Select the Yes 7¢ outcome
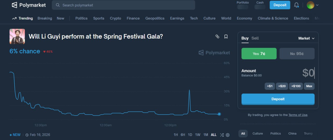 pos(259,54)
